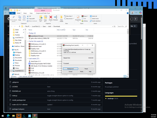Select Desktop in navigation pane

[17, 55]
